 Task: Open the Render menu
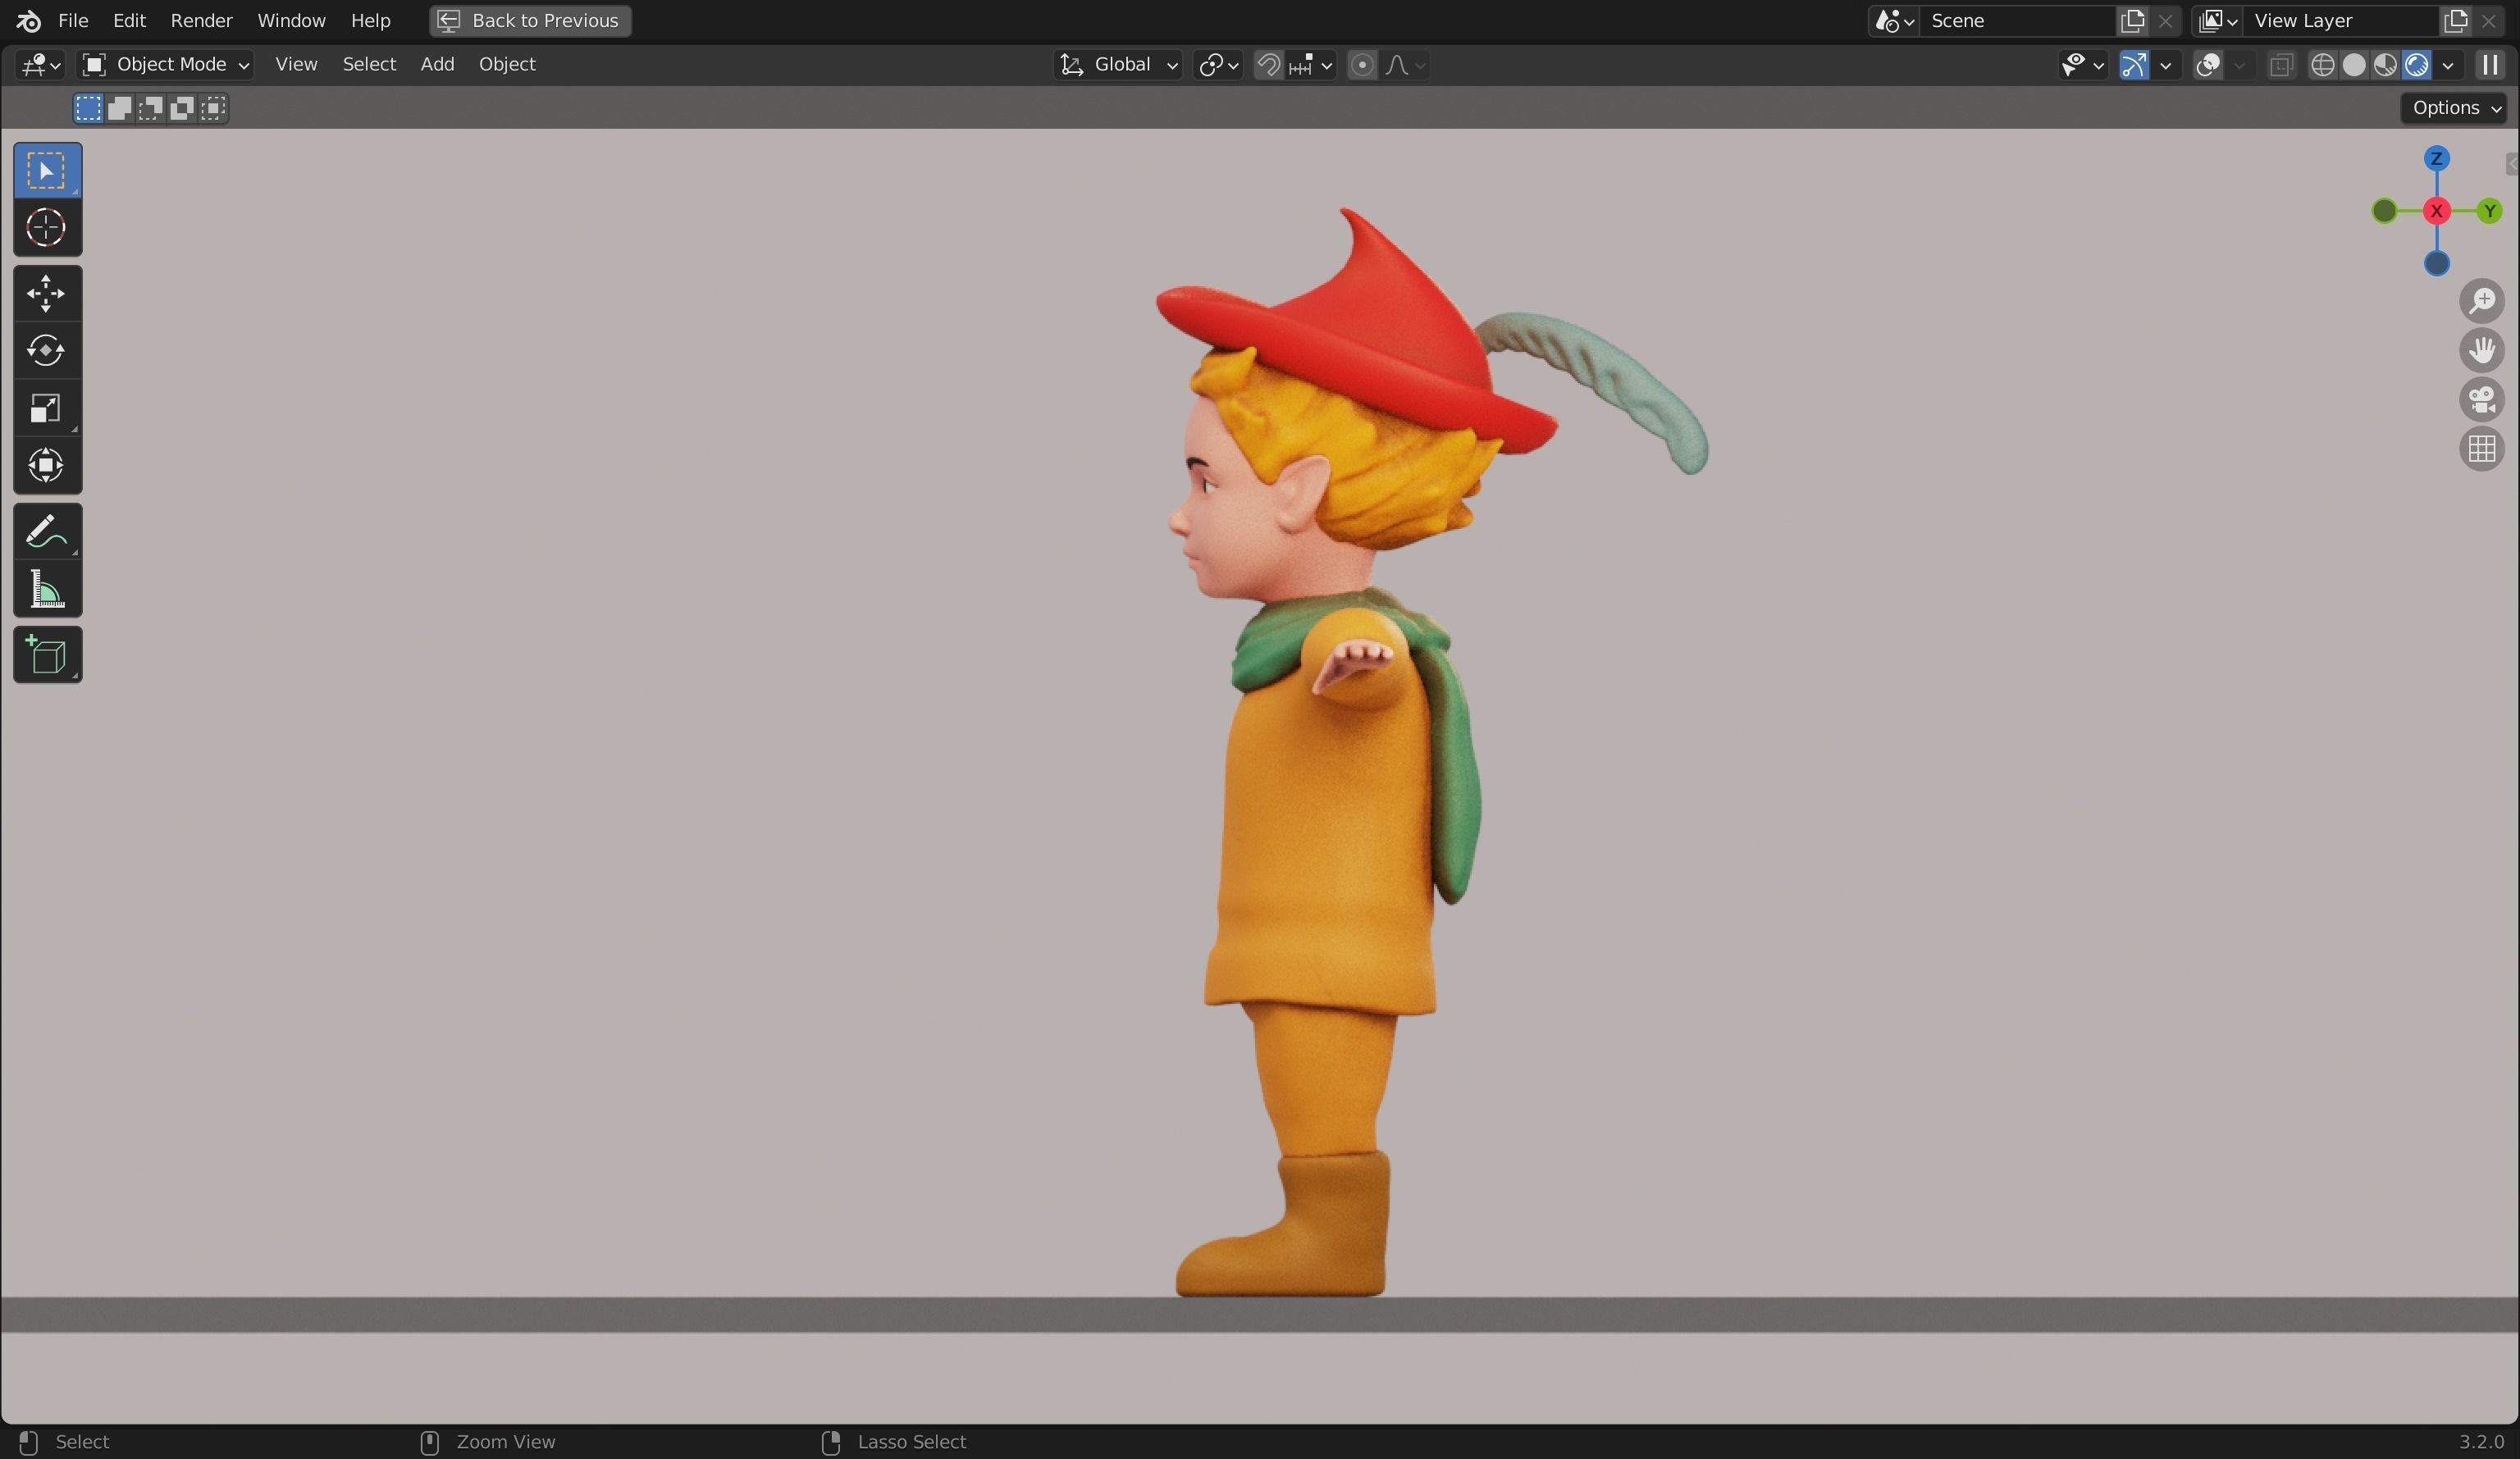[x=201, y=21]
